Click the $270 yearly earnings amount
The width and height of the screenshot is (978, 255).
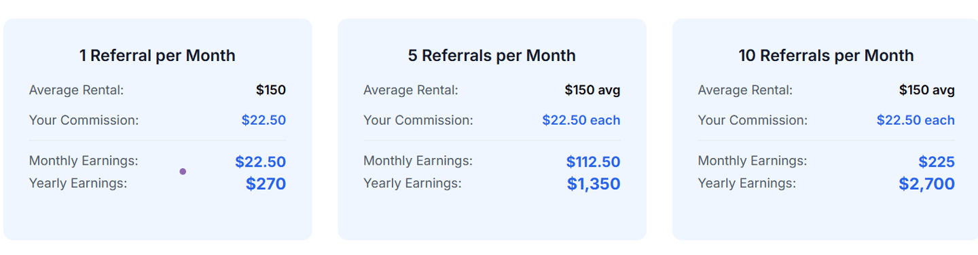click(266, 184)
